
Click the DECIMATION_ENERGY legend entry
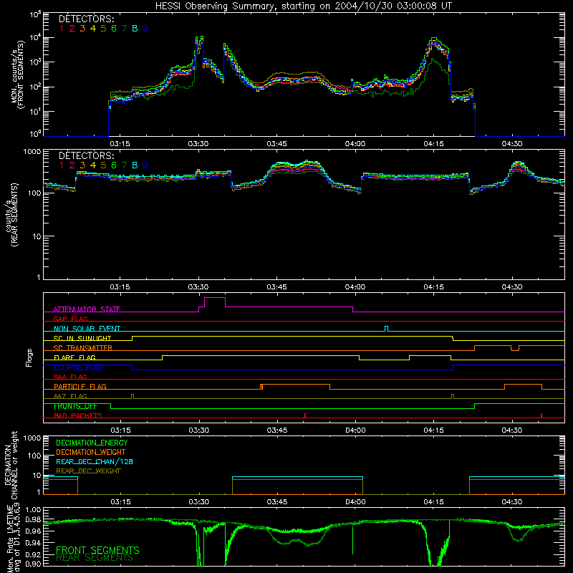coord(92,443)
